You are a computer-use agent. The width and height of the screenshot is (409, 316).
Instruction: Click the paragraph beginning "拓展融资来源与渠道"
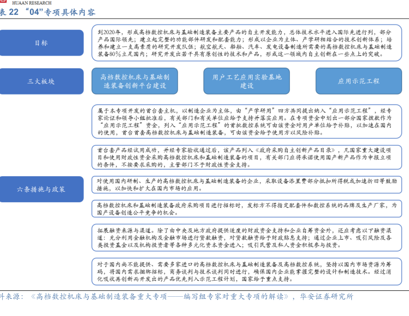[x=246, y=237]
